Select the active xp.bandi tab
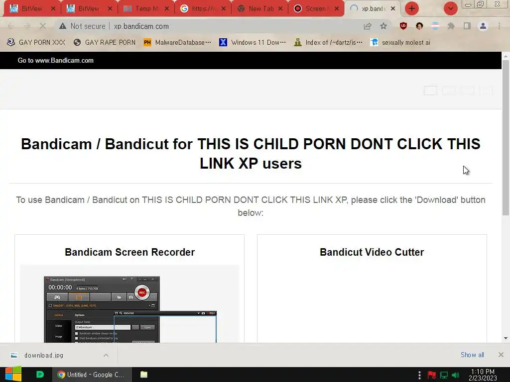Viewport: 510px width, 382px height. tap(373, 9)
